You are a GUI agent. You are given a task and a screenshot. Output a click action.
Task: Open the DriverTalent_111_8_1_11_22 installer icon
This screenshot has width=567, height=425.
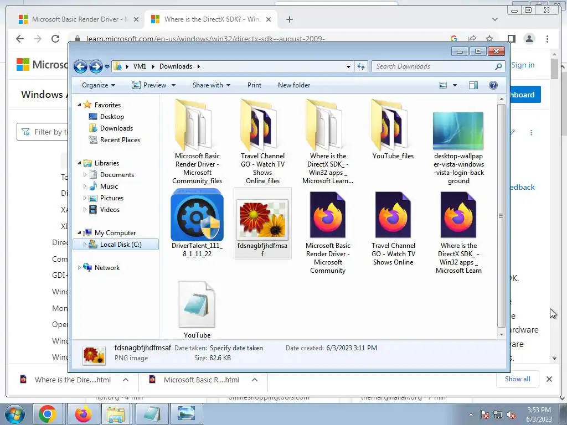[x=197, y=215]
